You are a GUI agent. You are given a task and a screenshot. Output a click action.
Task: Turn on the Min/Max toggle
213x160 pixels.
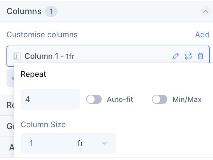click(160, 99)
